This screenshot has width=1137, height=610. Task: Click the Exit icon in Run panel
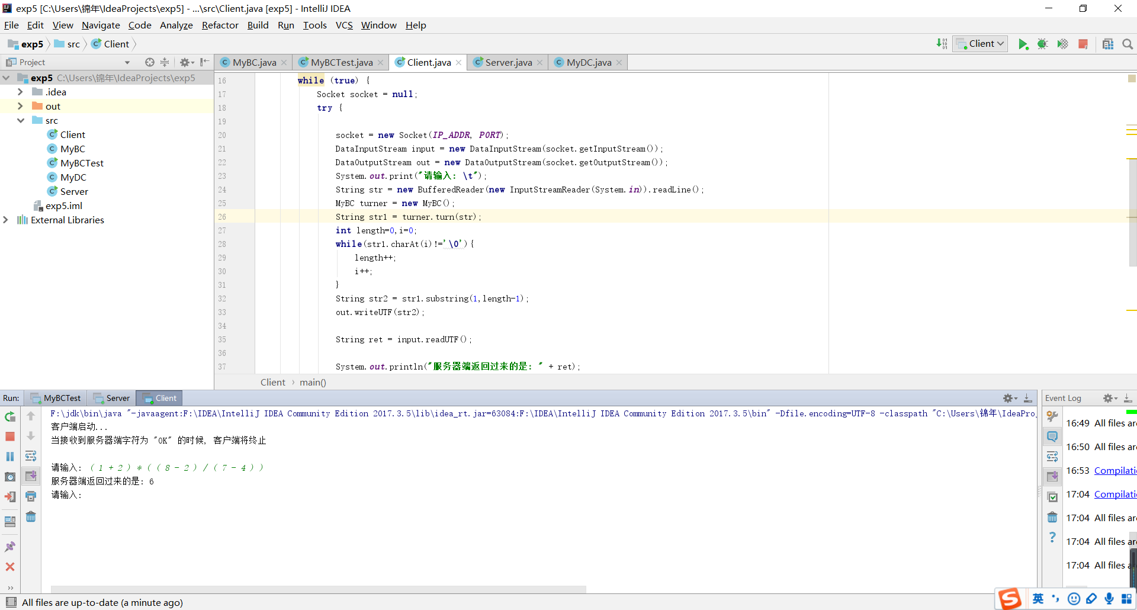(x=10, y=497)
